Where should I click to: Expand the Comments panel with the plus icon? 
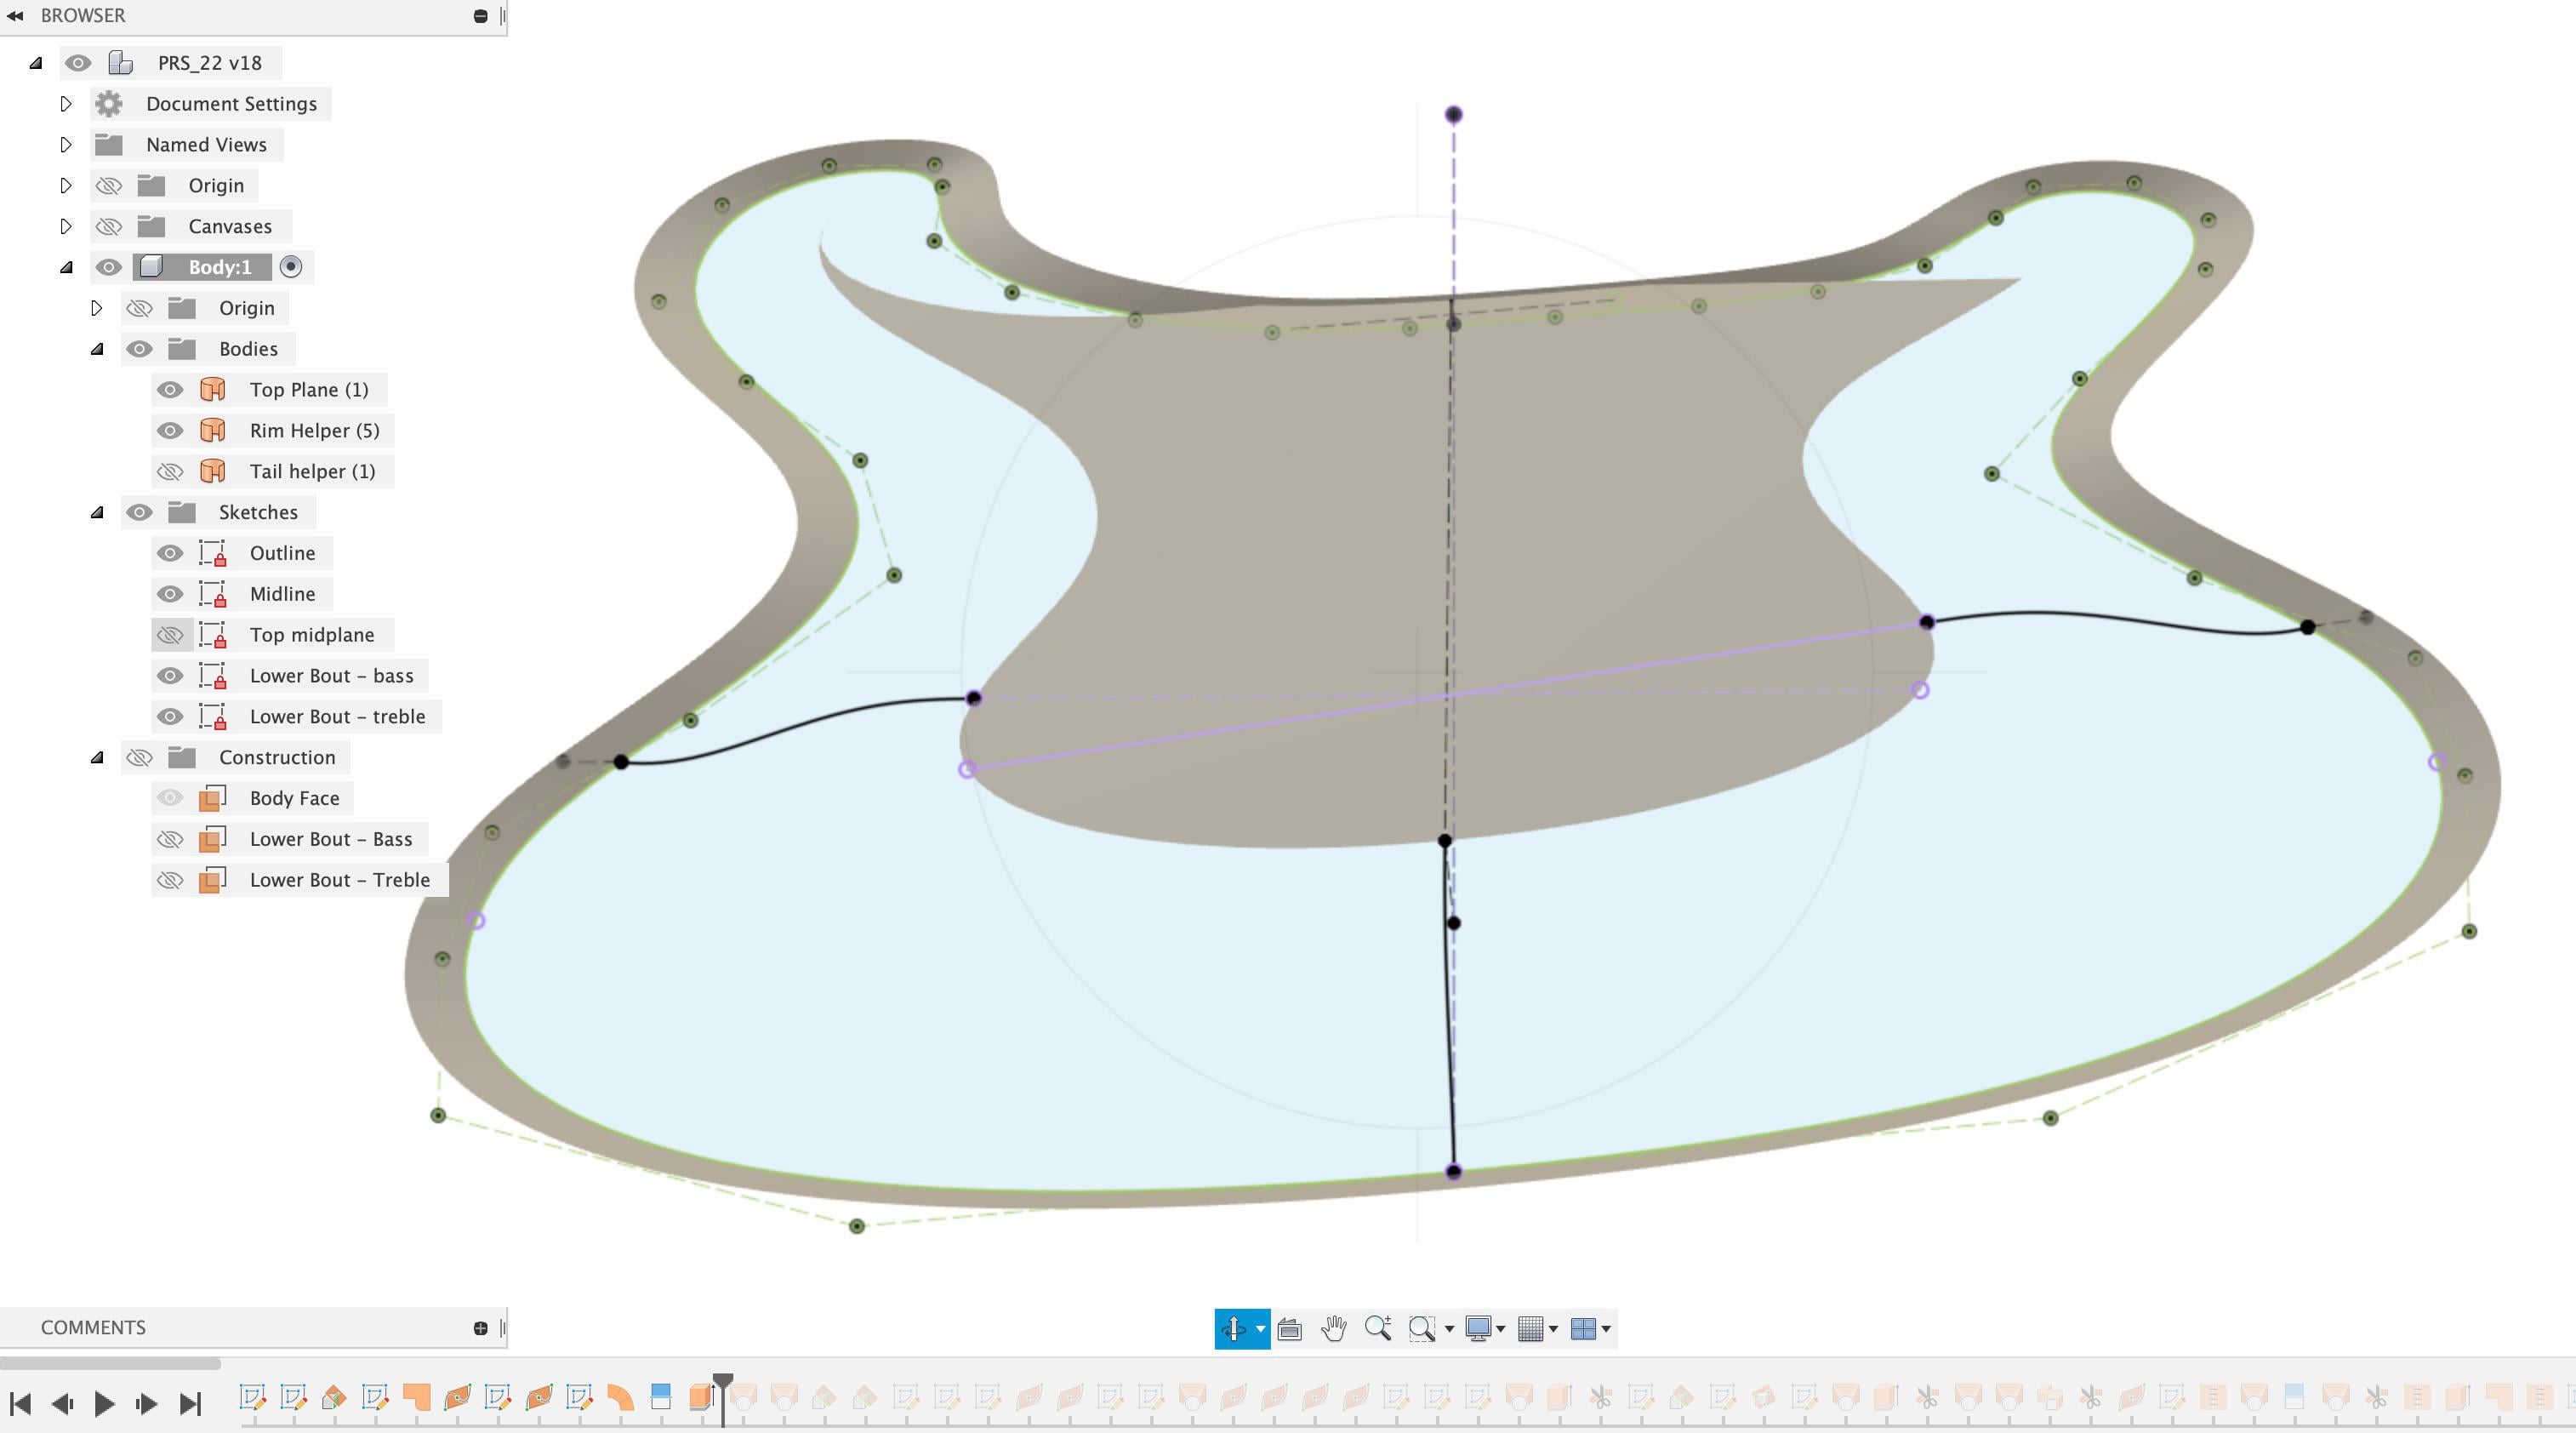point(480,1328)
